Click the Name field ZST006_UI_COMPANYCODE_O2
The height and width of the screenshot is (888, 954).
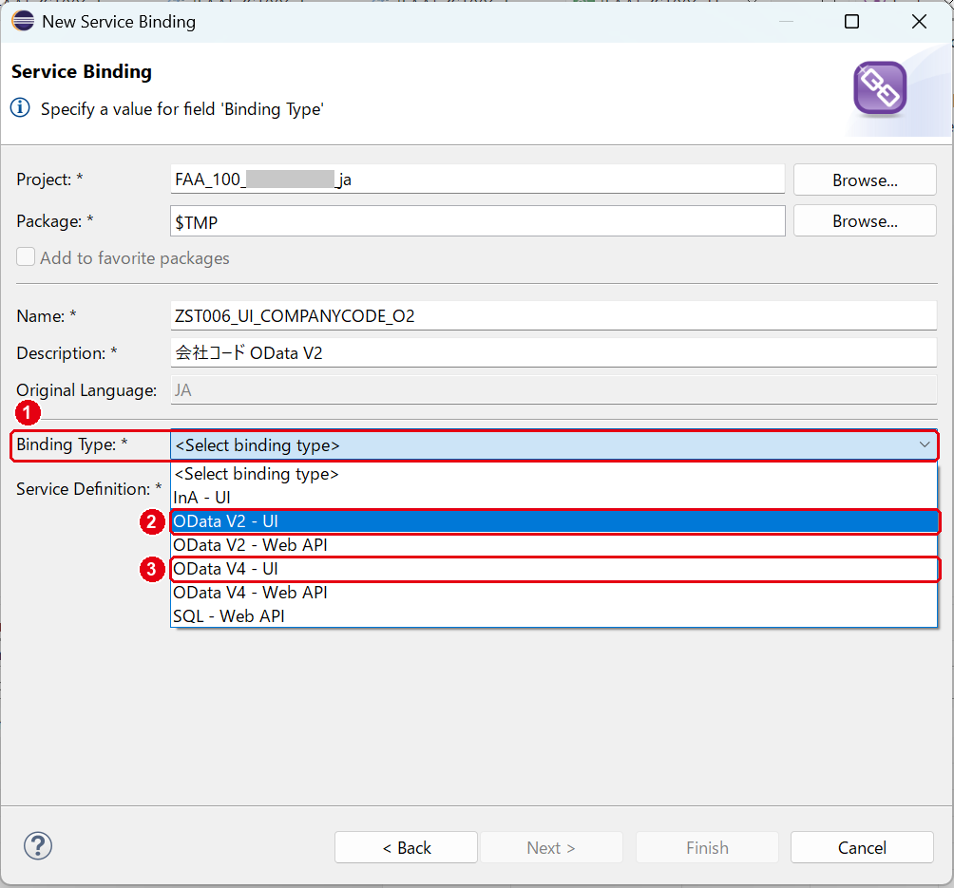point(554,315)
